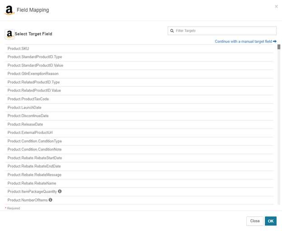
Task: Select Product.ProductTaxCode row
Action: [x=139, y=99]
